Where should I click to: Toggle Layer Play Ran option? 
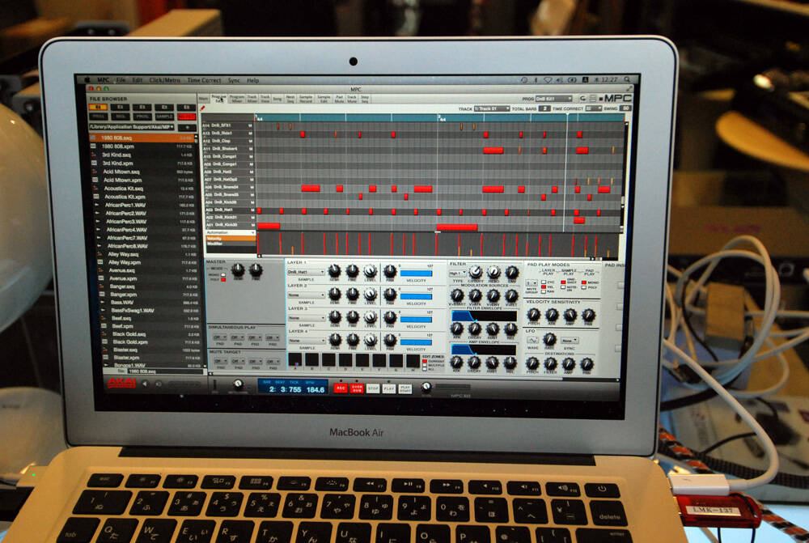tap(544, 291)
